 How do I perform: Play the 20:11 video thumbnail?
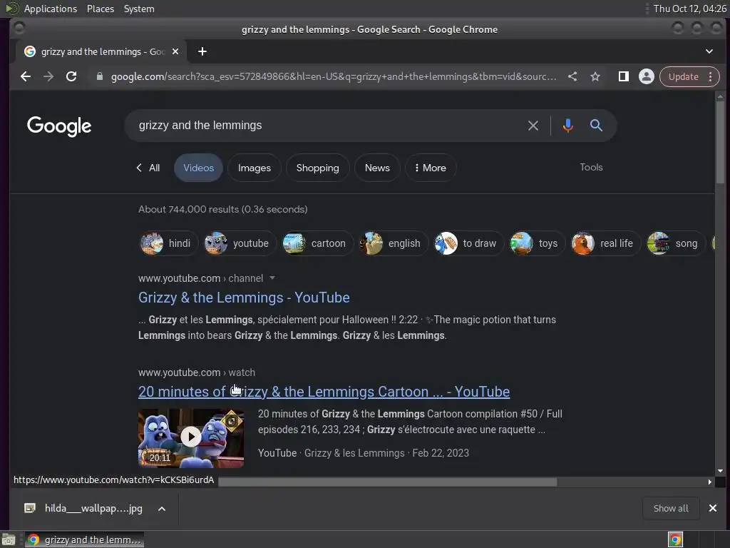click(191, 437)
